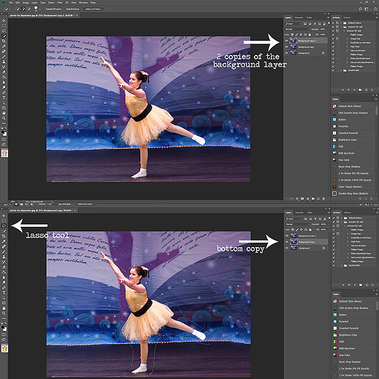
Task: Click Lock all padlock in upper Layers panel
Action: [310, 35]
